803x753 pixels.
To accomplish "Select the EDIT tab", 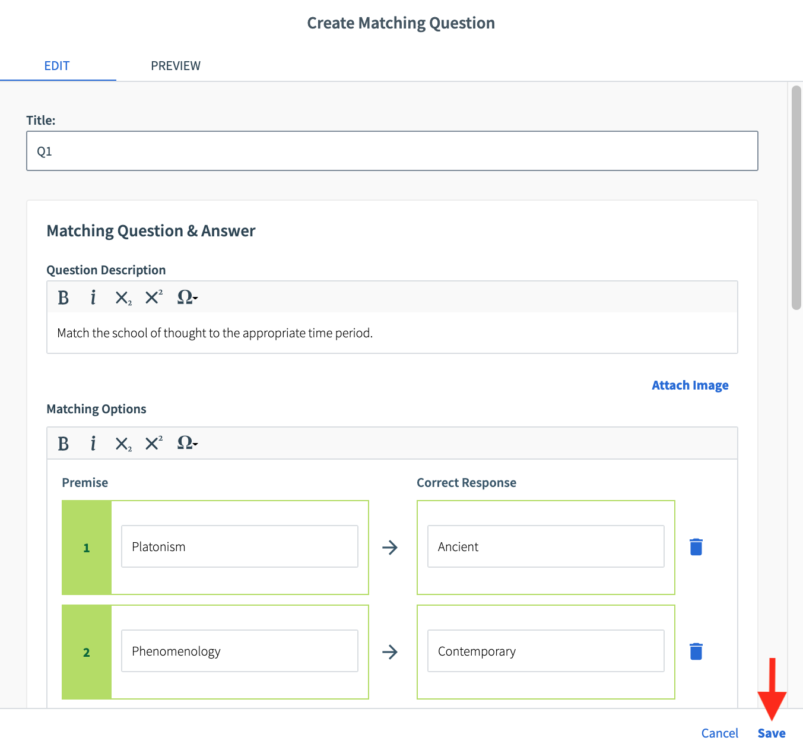I will 57,66.
